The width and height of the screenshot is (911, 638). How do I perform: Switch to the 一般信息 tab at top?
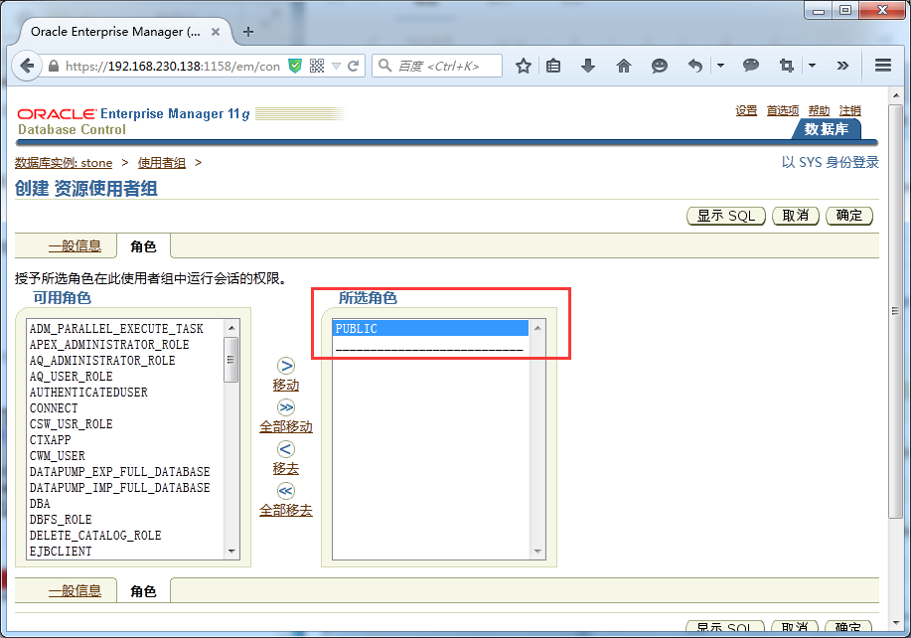click(x=75, y=246)
